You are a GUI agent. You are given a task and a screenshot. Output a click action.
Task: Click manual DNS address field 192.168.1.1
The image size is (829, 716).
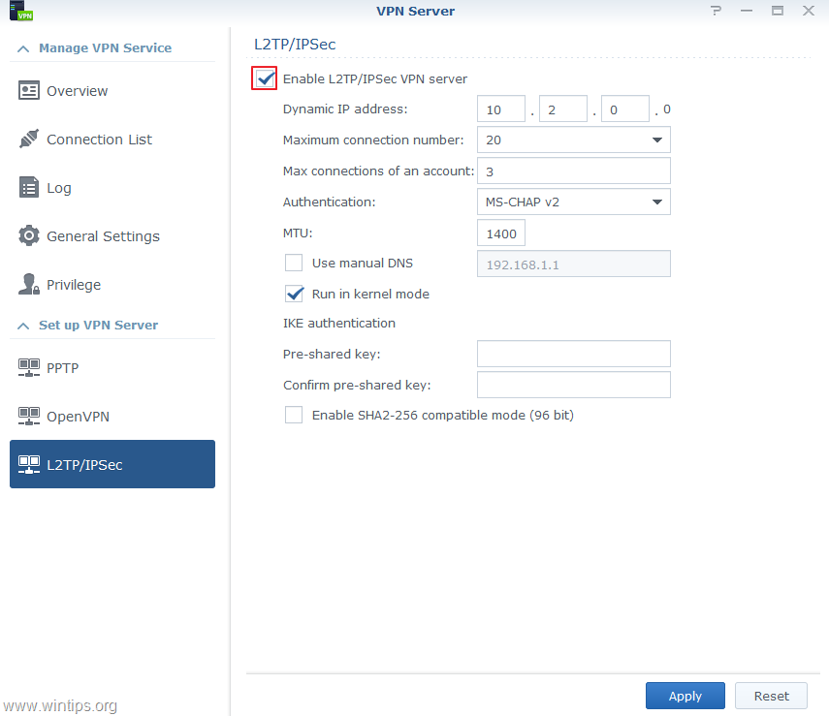(x=574, y=264)
